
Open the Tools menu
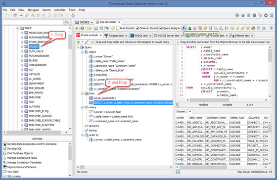[x=72, y=10]
